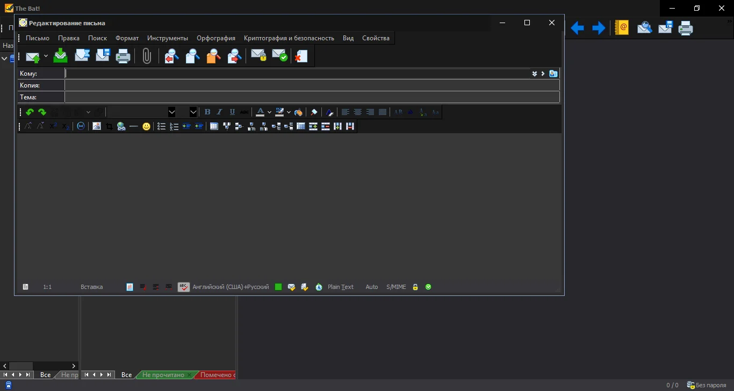Open the Свойства menu
This screenshot has height=391, width=734.
point(376,38)
